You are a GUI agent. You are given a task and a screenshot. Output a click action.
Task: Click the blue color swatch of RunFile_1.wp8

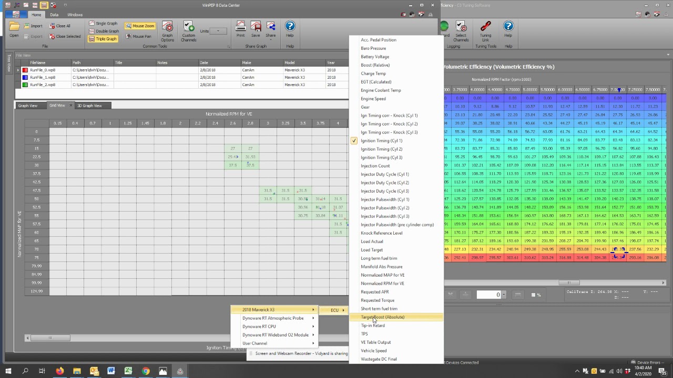coord(25,77)
